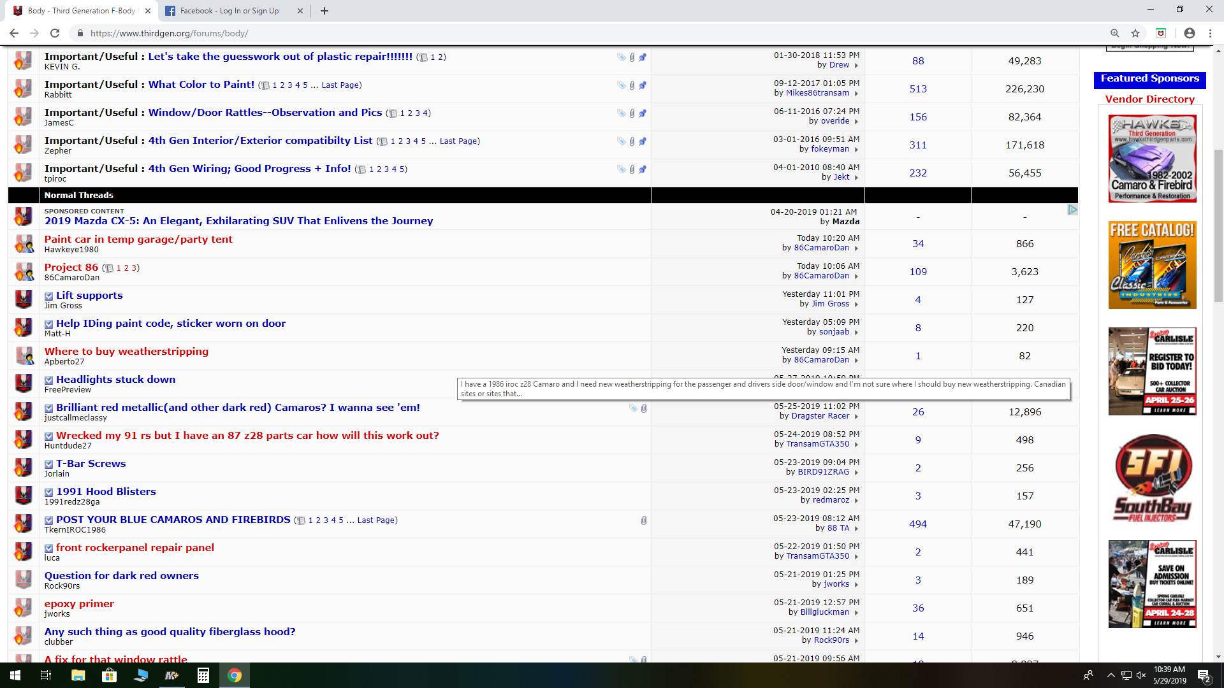1224x688 pixels.
Task: Open a new browser tab
Action: point(324,11)
